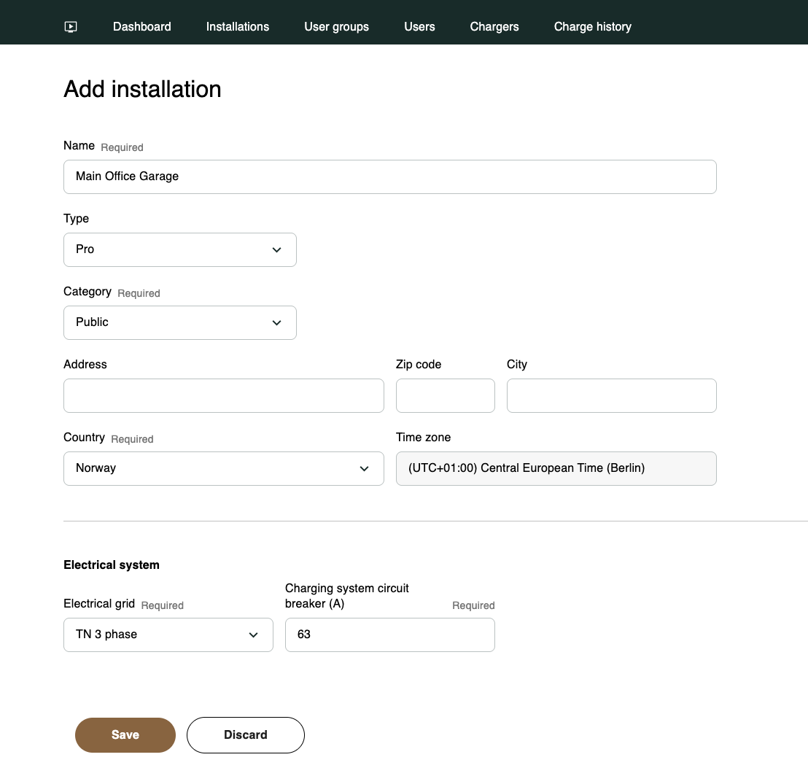Save the new installation
Viewport: 808px width, 768px height.
coord(125,734)
